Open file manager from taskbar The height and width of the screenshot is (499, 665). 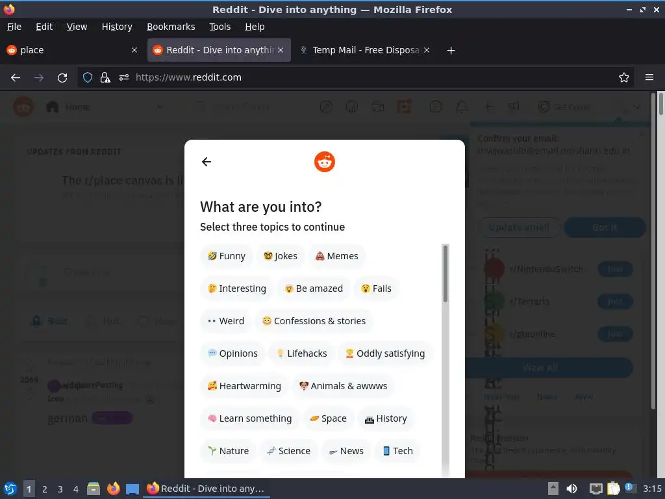pos(94,489)
